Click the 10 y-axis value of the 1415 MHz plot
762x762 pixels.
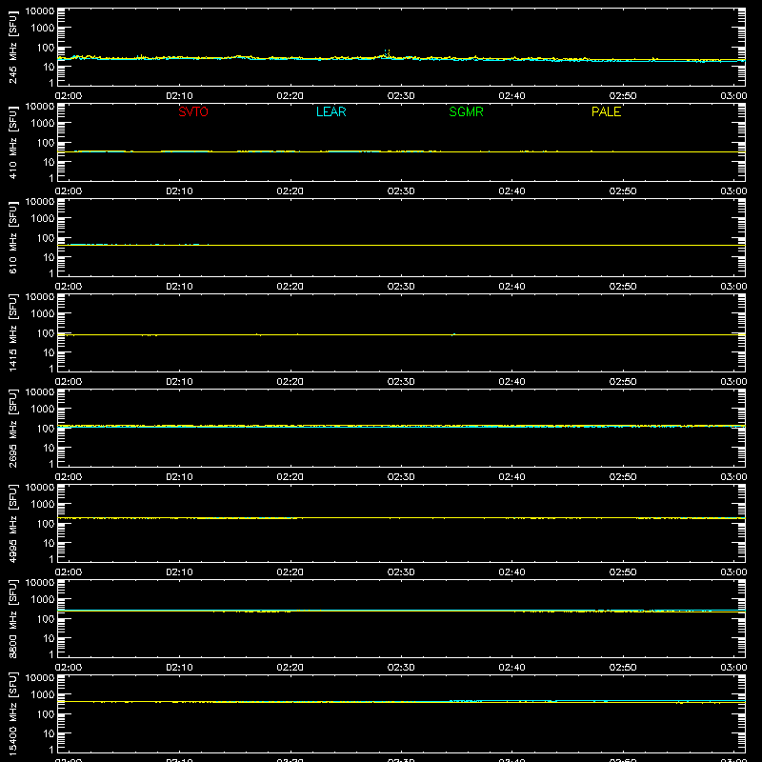pyautogui.click(x=49, y=352)
